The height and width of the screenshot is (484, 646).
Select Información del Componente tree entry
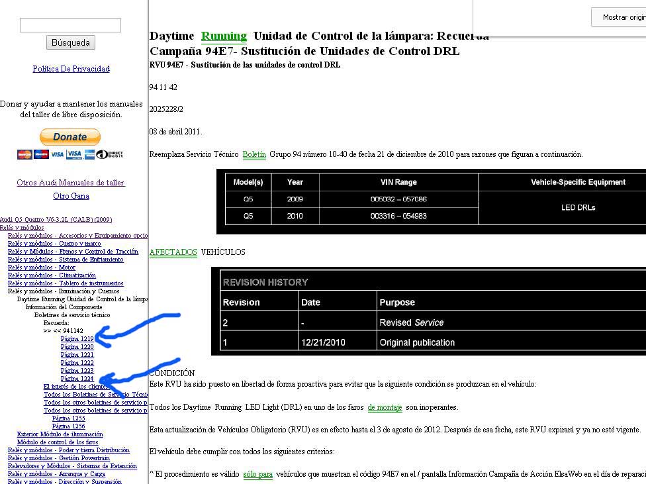coord(64,307)
